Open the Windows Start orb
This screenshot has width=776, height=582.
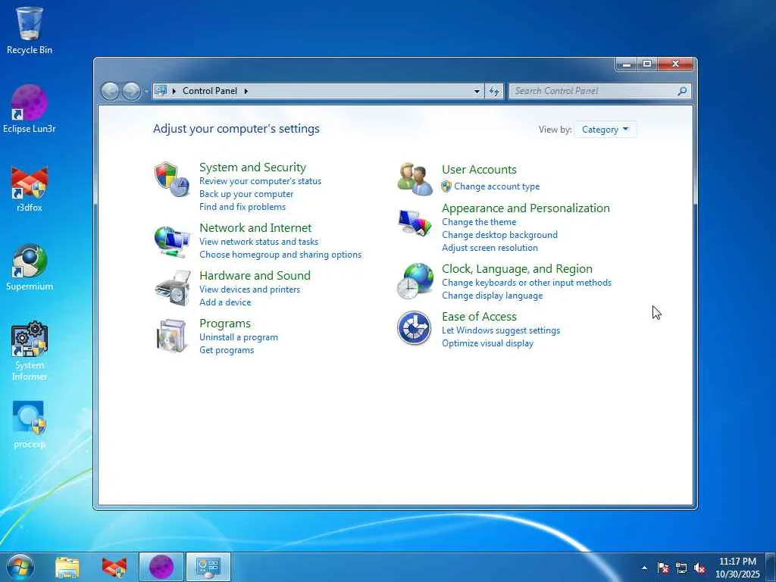tap(20, 567)
